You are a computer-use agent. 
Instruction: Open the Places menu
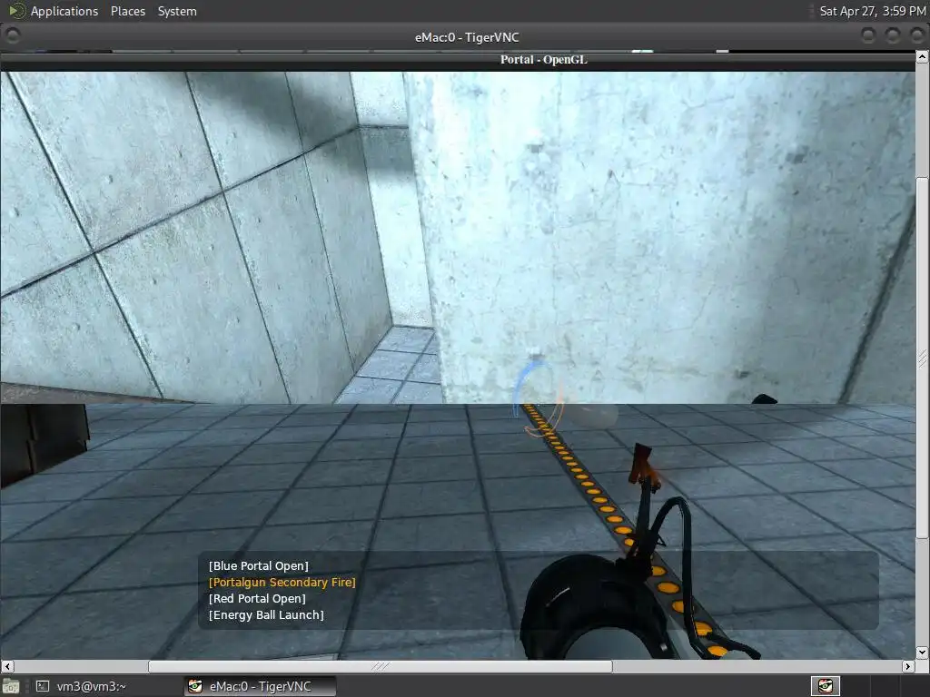[x=127, y=11]
